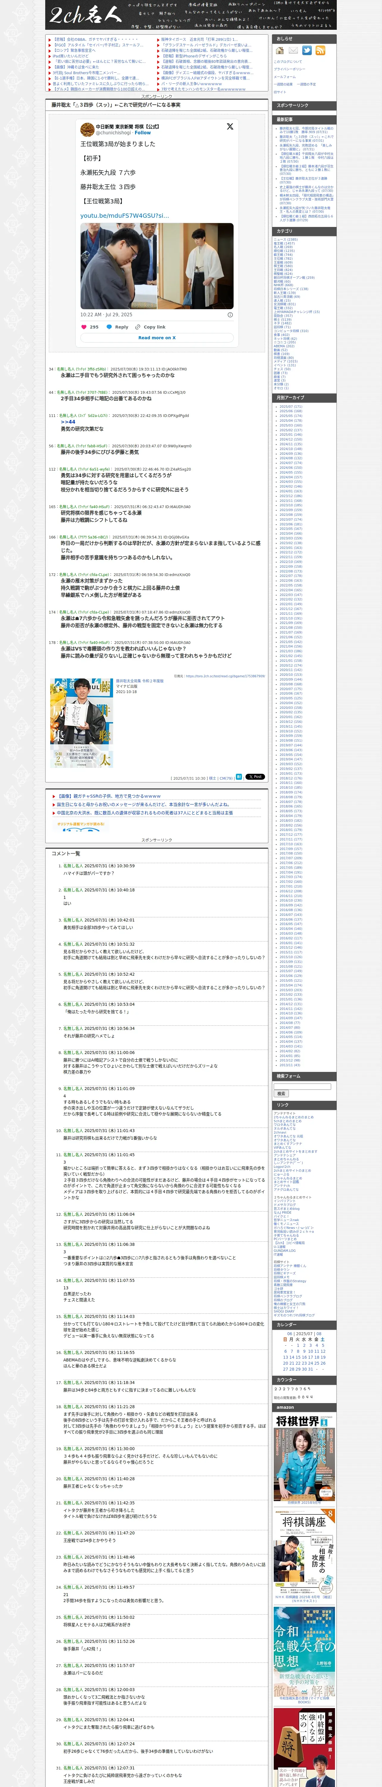The image size is (382, 1787).
Task: Select category ABEMA (202)
Action: pyautogui.click(x=284, y=345)
